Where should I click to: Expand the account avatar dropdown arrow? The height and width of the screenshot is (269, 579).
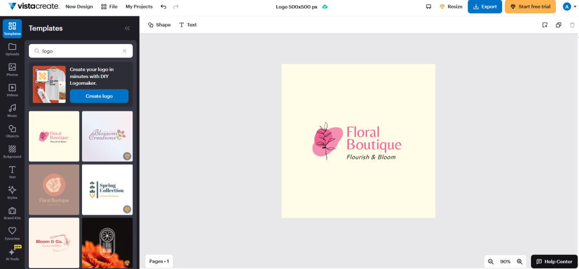coord(575,7)
